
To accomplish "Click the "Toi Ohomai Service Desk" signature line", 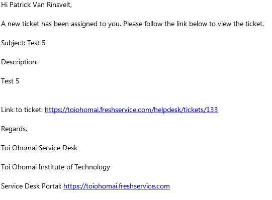I will click(x=39, y=148).
